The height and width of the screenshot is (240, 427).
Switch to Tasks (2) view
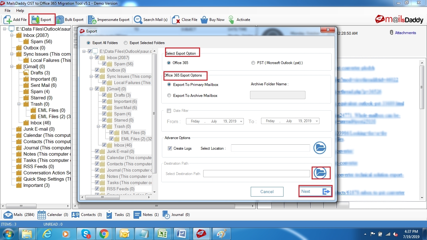[118, 215]
